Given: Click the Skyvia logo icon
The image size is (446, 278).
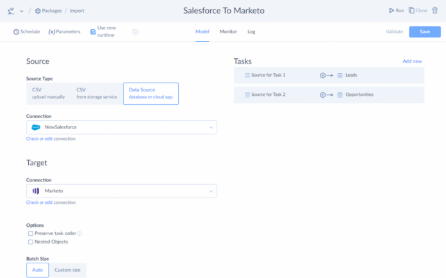Looking at the screenshot, I should click(x=10, y=10).
